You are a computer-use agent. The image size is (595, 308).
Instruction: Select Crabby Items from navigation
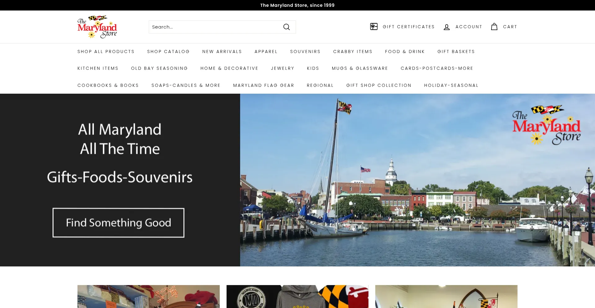pyautogui.click(x=353, y=51)
